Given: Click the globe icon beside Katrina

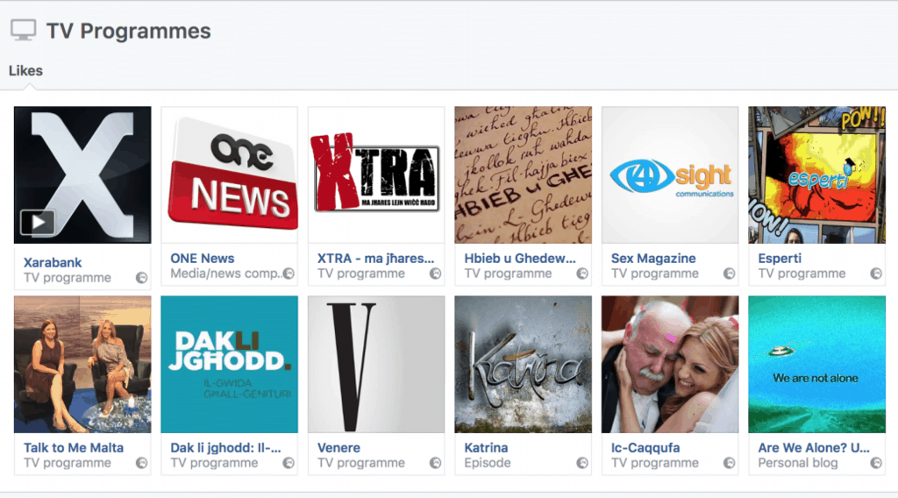Looking at the screenshot, I should tap(582, 463).
